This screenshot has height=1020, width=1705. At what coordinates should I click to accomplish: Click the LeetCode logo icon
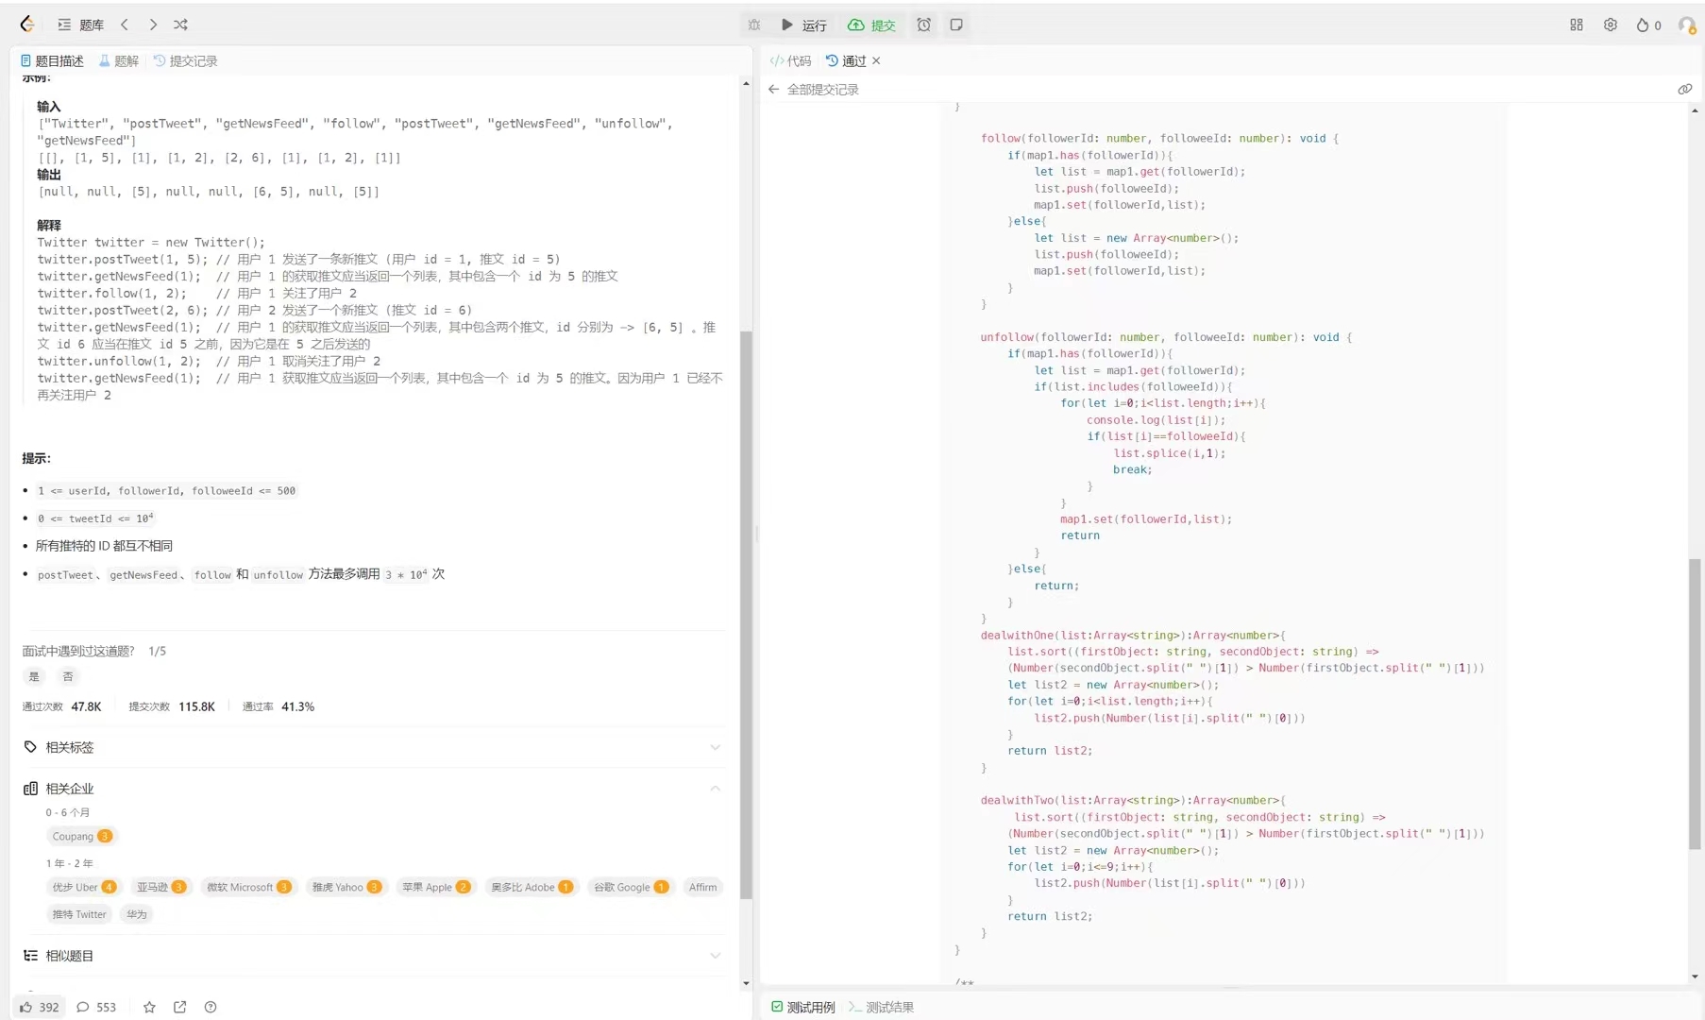[27, 25]
